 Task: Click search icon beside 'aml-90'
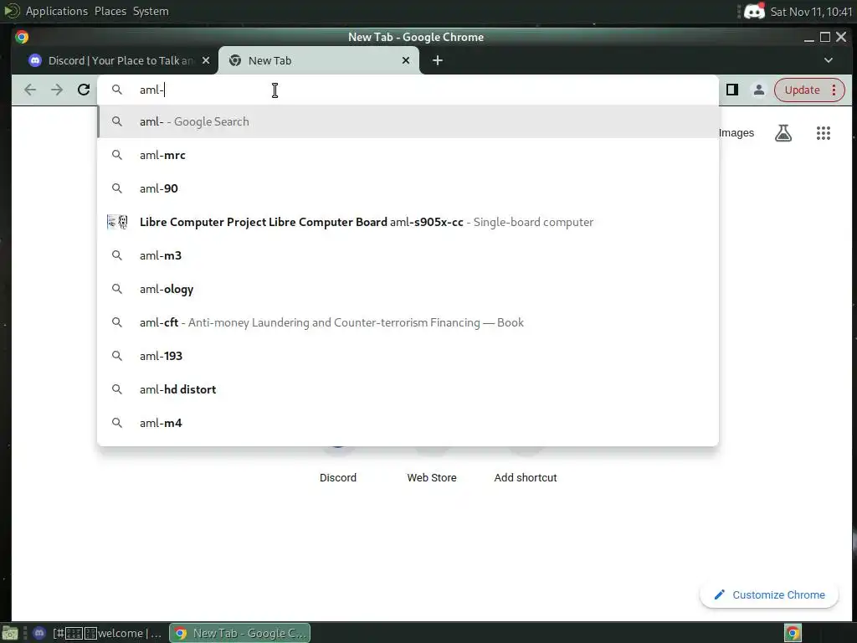[x=117, y=188]
